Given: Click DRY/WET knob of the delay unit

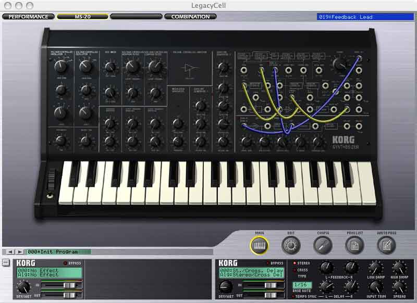Looking at the screenshot, I should 226,287.
